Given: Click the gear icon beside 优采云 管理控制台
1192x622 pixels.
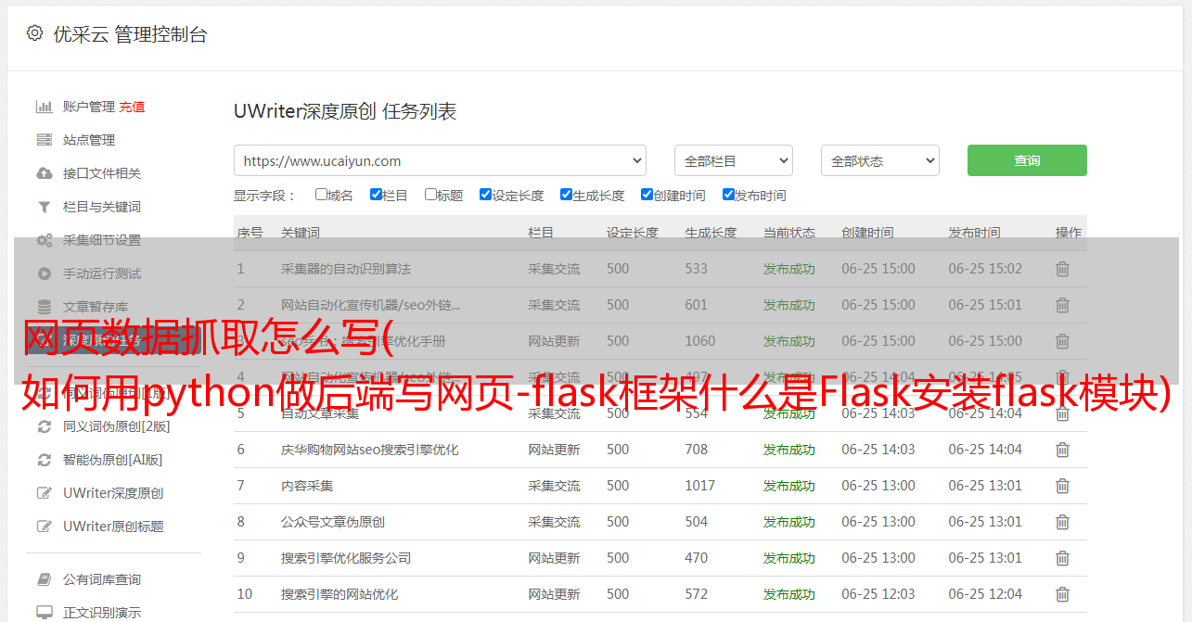Looking at the screenshot, I should [34, 33].
